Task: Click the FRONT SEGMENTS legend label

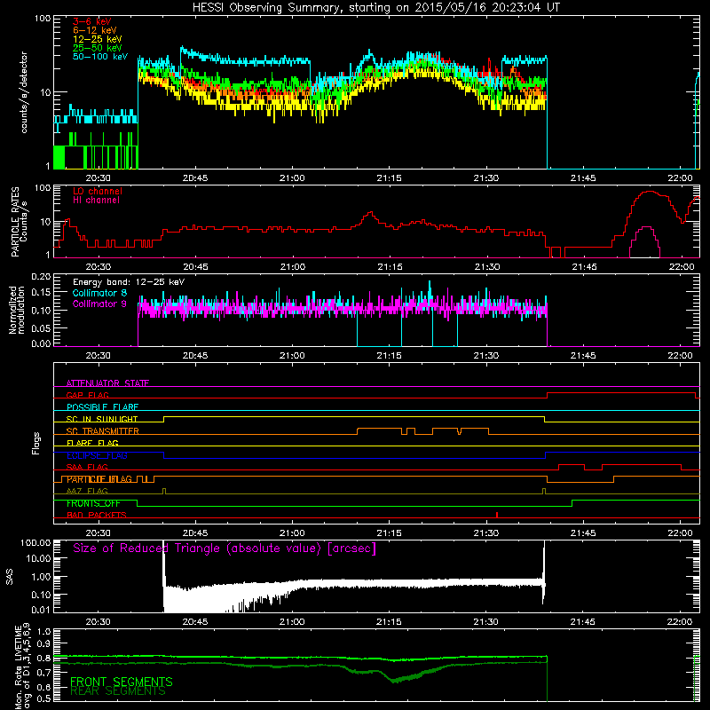Action: 122,682
